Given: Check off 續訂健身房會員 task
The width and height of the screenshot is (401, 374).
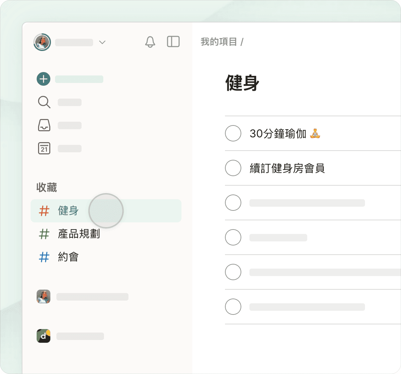Looking at the screenshot, I should [x=233, y=168].
